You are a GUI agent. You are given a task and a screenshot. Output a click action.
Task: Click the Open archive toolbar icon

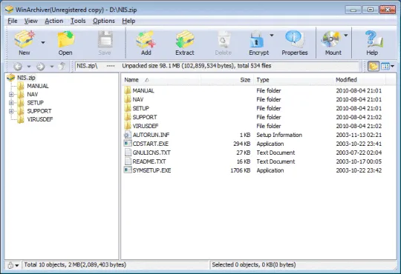pos(66,39)
